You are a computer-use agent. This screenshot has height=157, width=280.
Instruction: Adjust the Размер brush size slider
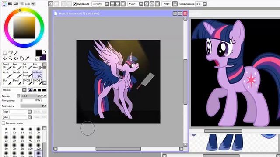[34, 96]
